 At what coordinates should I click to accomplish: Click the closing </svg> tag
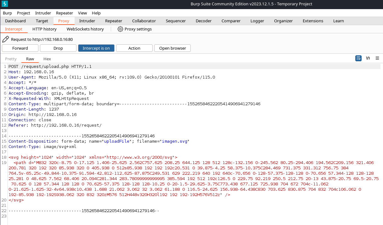(x=16, y=200)
